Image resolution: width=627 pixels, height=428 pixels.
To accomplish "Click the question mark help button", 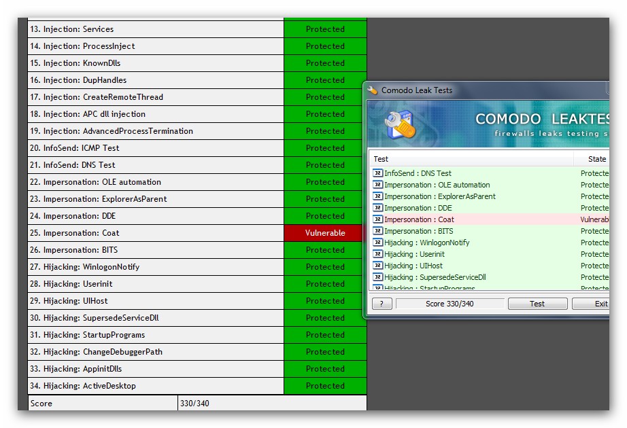I will (x=382, y=304).
